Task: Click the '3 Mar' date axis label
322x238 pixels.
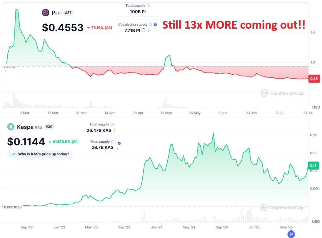Action: [x=25, y=113]
